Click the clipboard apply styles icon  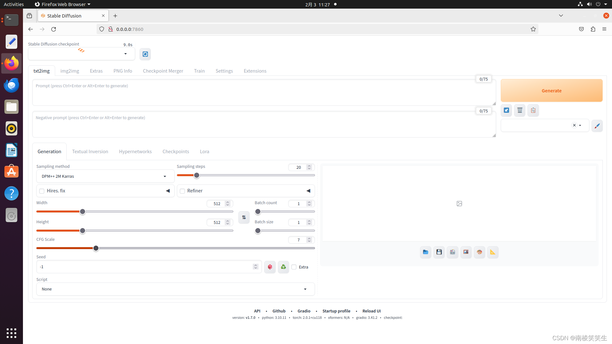tap(533, 111)
